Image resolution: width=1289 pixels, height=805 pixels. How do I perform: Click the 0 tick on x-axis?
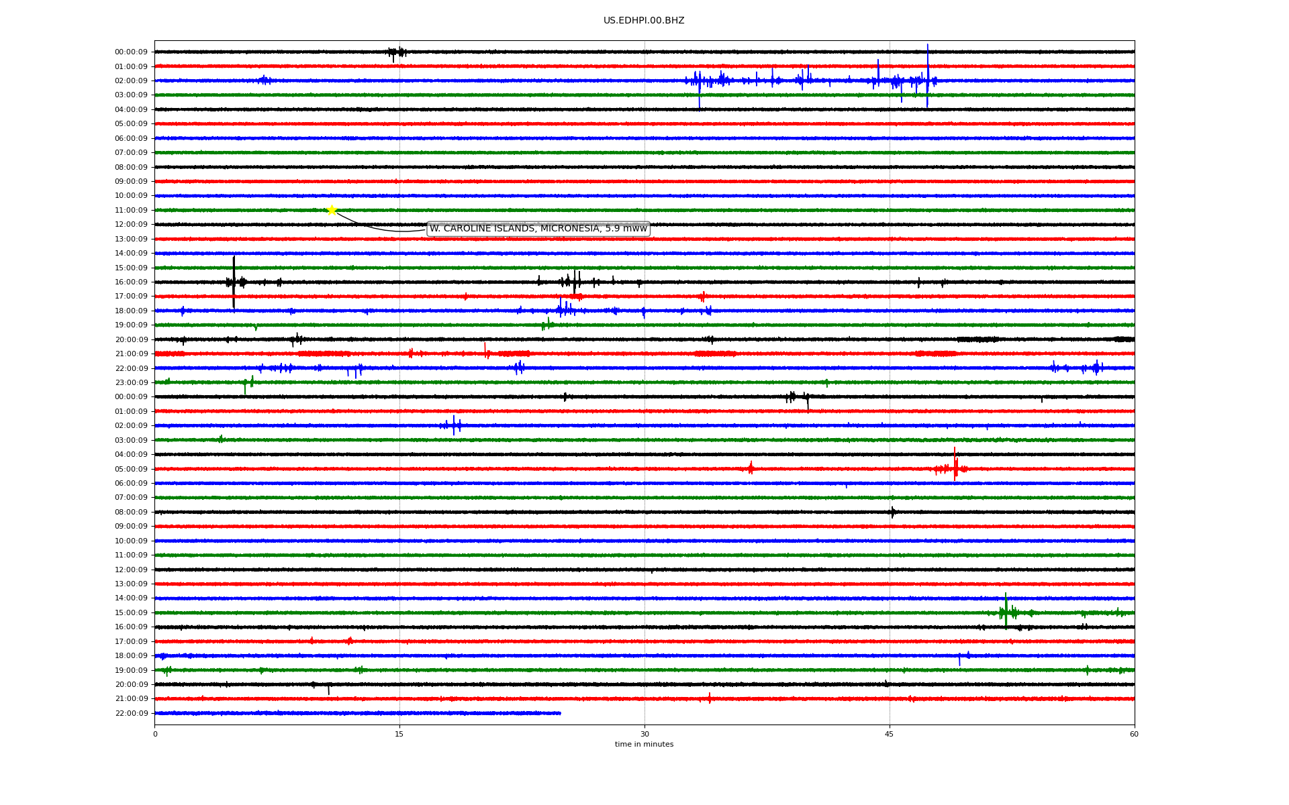point(155,734)
